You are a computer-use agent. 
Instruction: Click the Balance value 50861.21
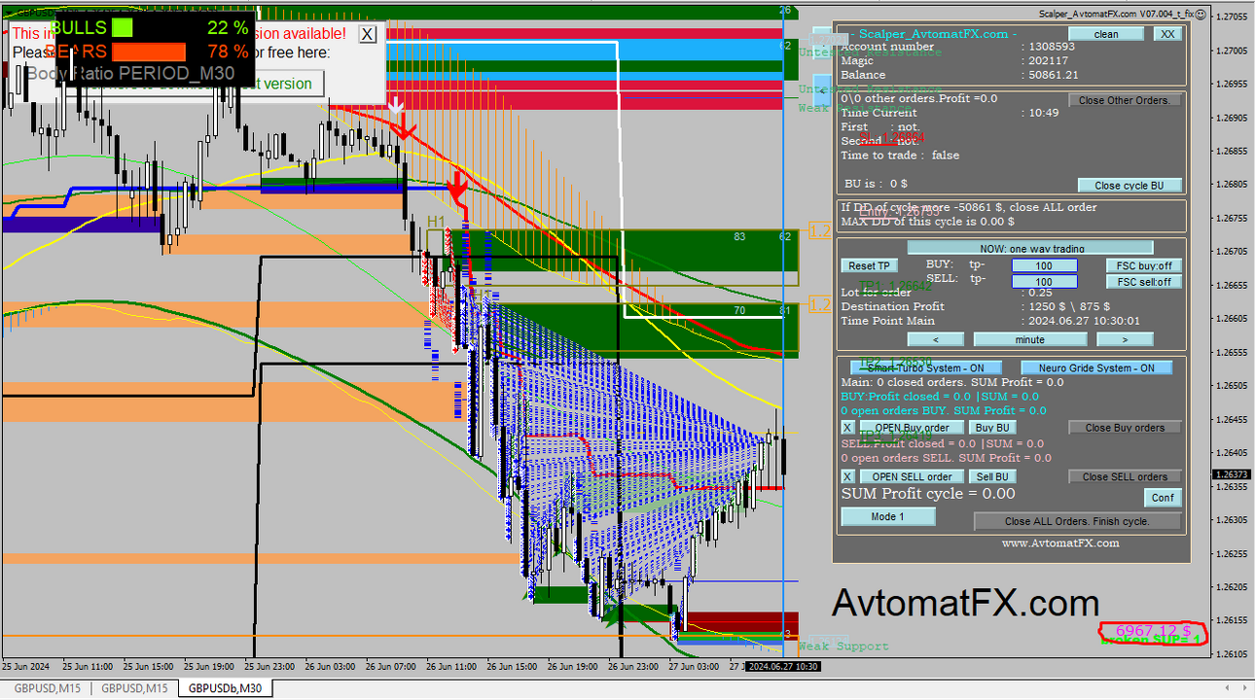(1054, 75)
